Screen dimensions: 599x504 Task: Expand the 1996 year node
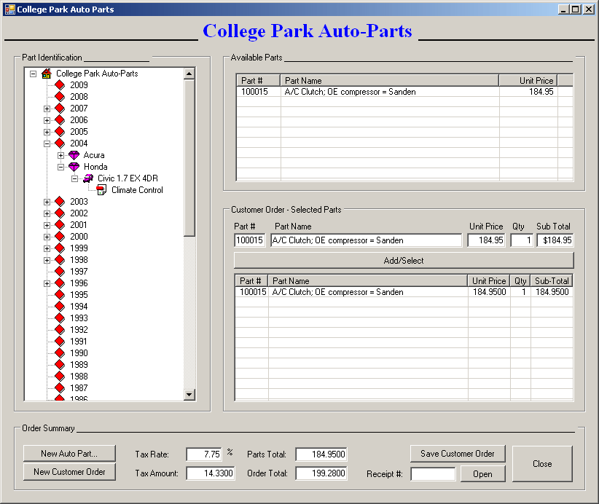click(47, 284)
